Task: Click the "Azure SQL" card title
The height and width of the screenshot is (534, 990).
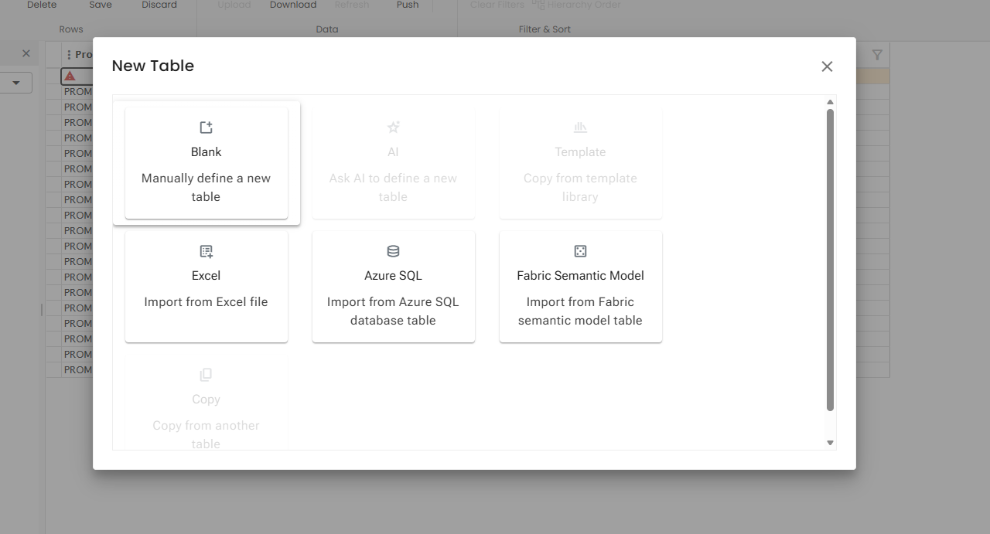Action: click(393, 276)
